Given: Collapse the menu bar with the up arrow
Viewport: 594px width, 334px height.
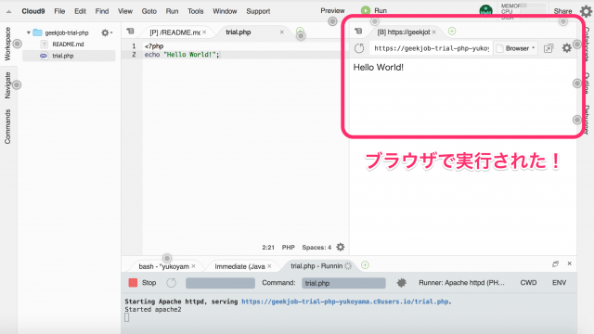Looking at the screenshot, I should tap(8, 12).
